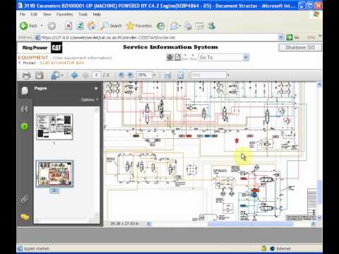The height and width of the screenshot is (254, 339).
Task: Open the zoom percentage dropdown arrow
Action: 155,75
